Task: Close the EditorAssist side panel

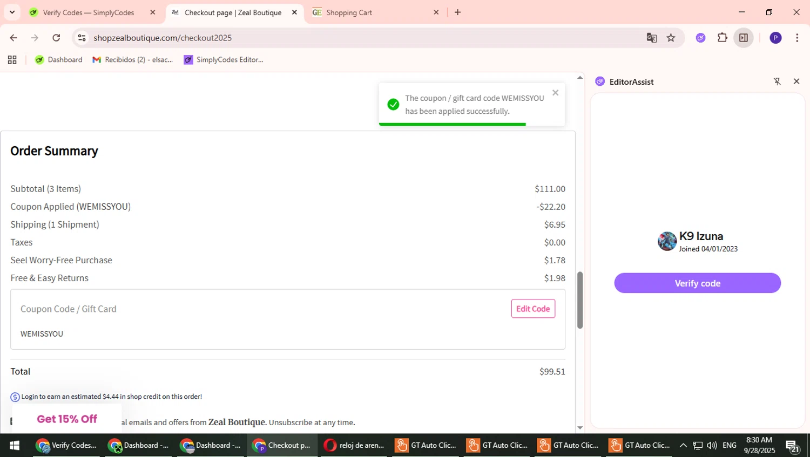Action: click(796, 81)
